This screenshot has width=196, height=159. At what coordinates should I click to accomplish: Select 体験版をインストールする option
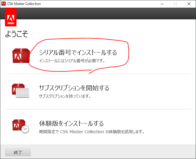[x=71, y=124]
